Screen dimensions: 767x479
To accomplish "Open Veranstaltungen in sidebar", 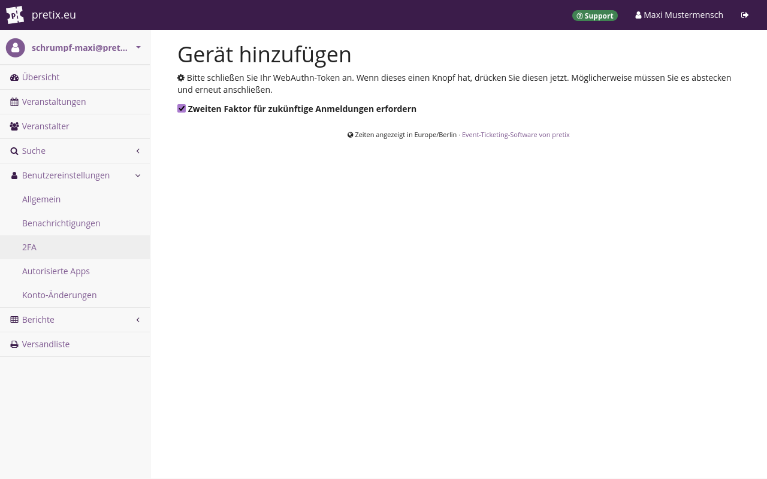I will pos(75,102).
